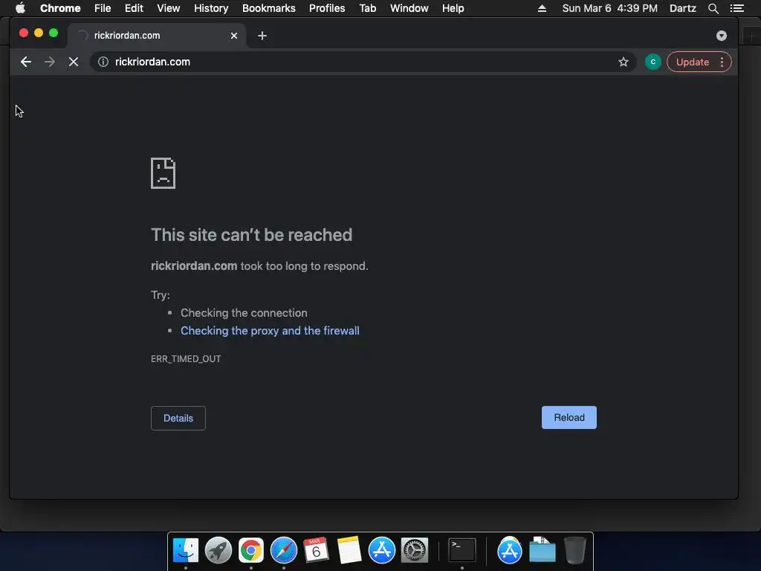Close the rickriordan.com tab

[234, 36]
